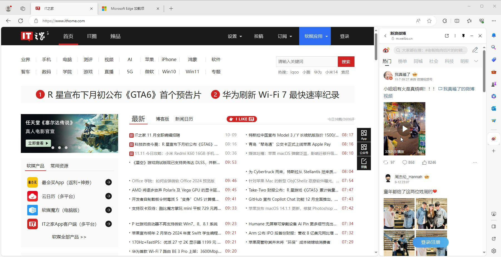Screen dimensions: 501x257
Task: Play the 我真磕了 Weibo video
Action: 405,129
